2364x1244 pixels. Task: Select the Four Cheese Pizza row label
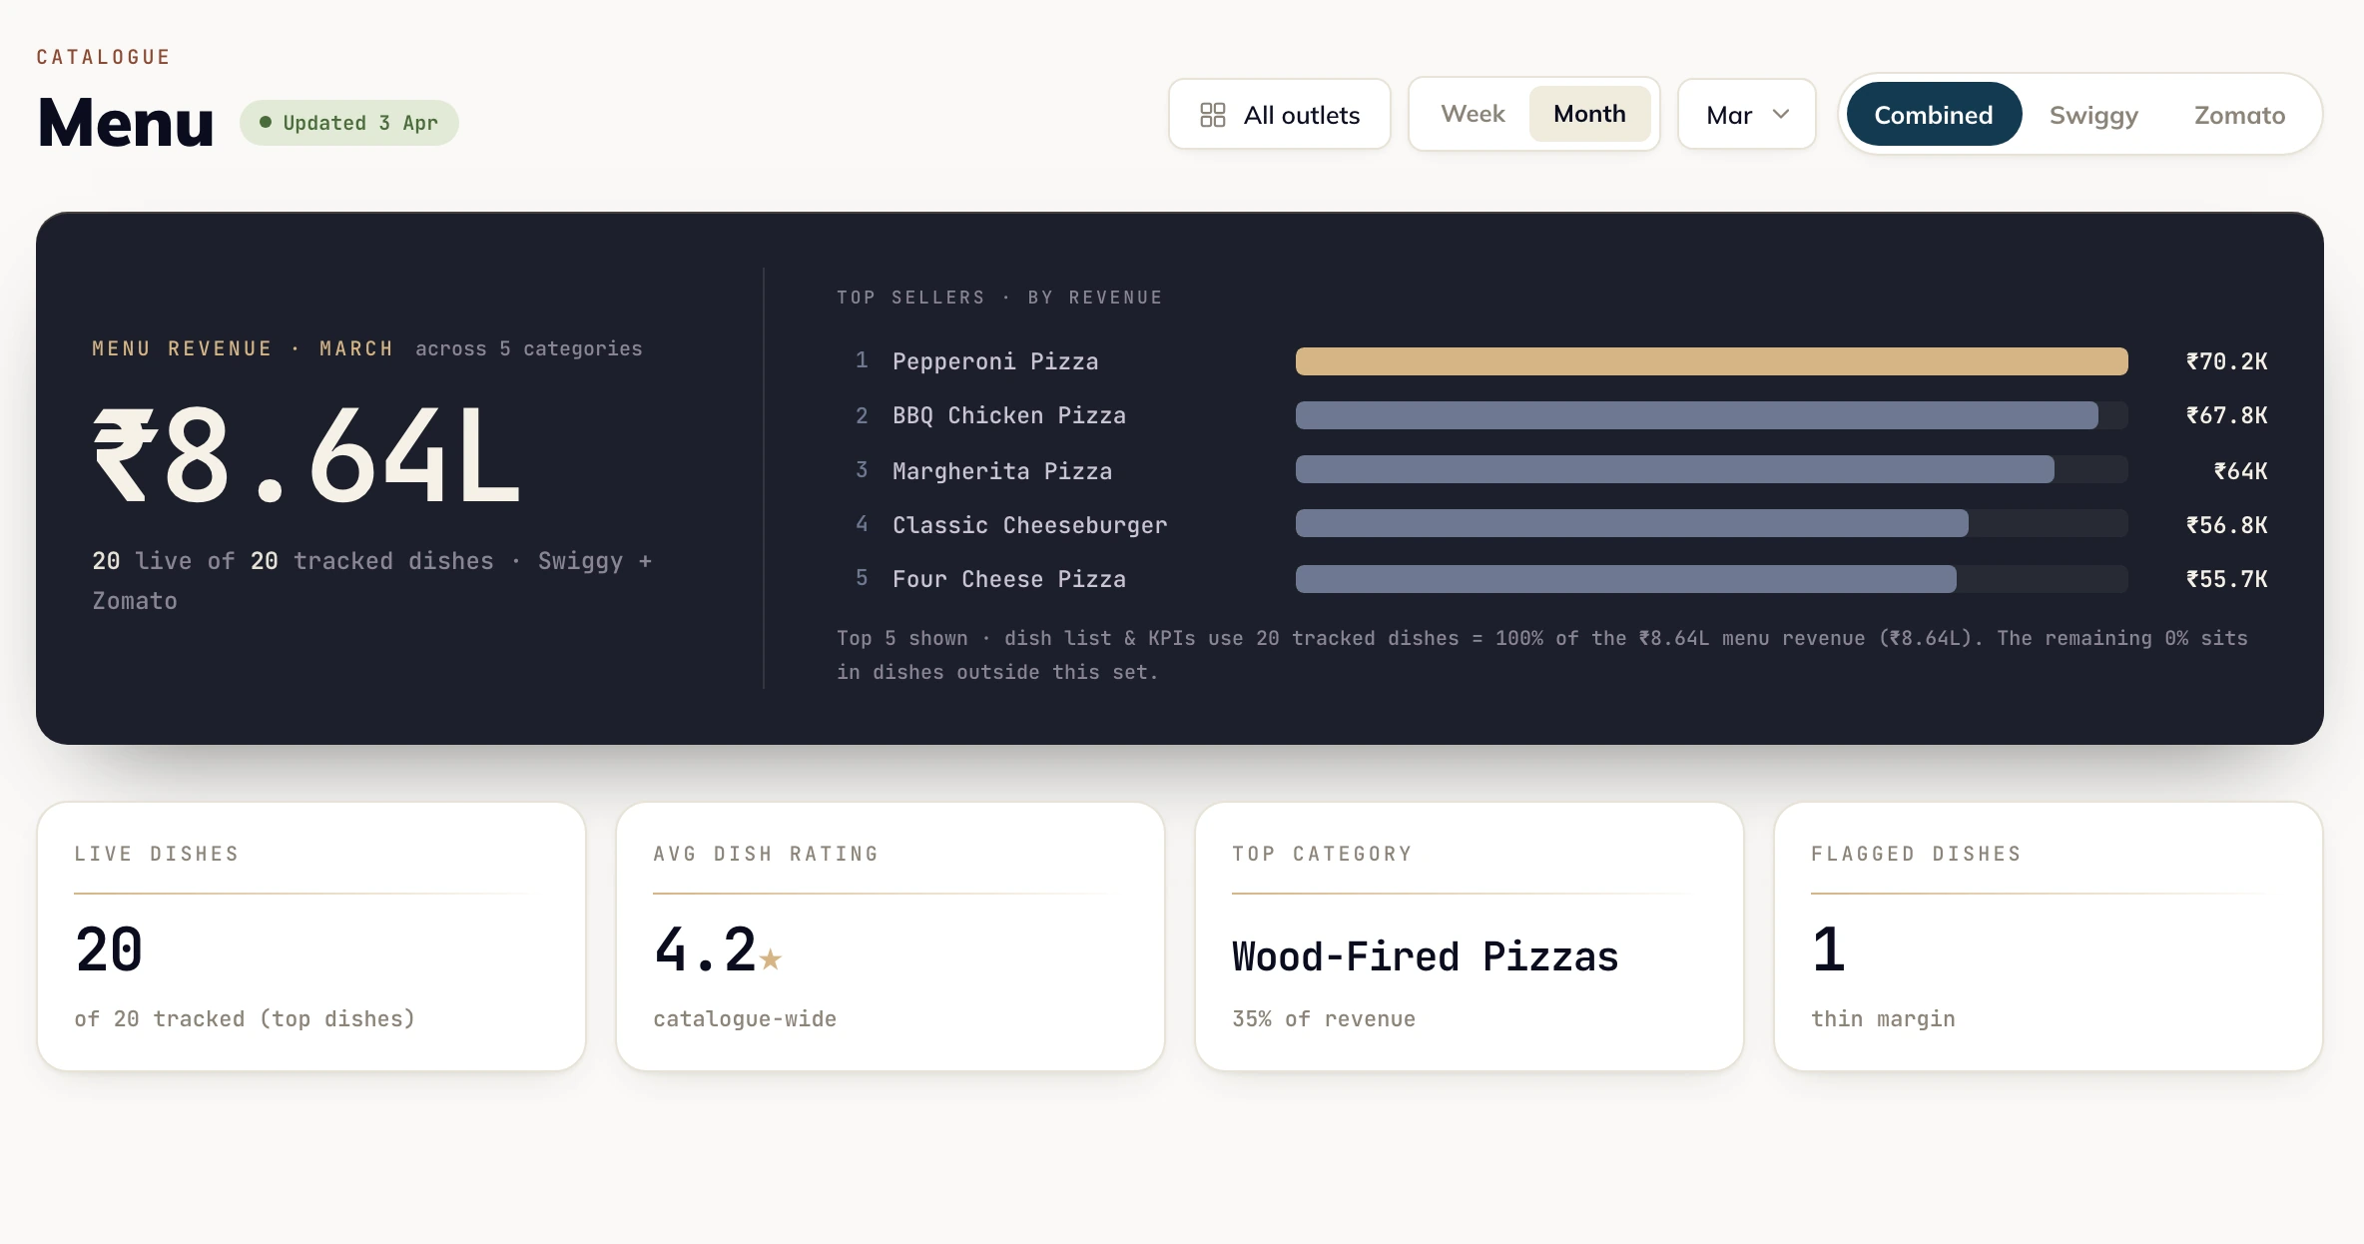[x=1008, y=579]
